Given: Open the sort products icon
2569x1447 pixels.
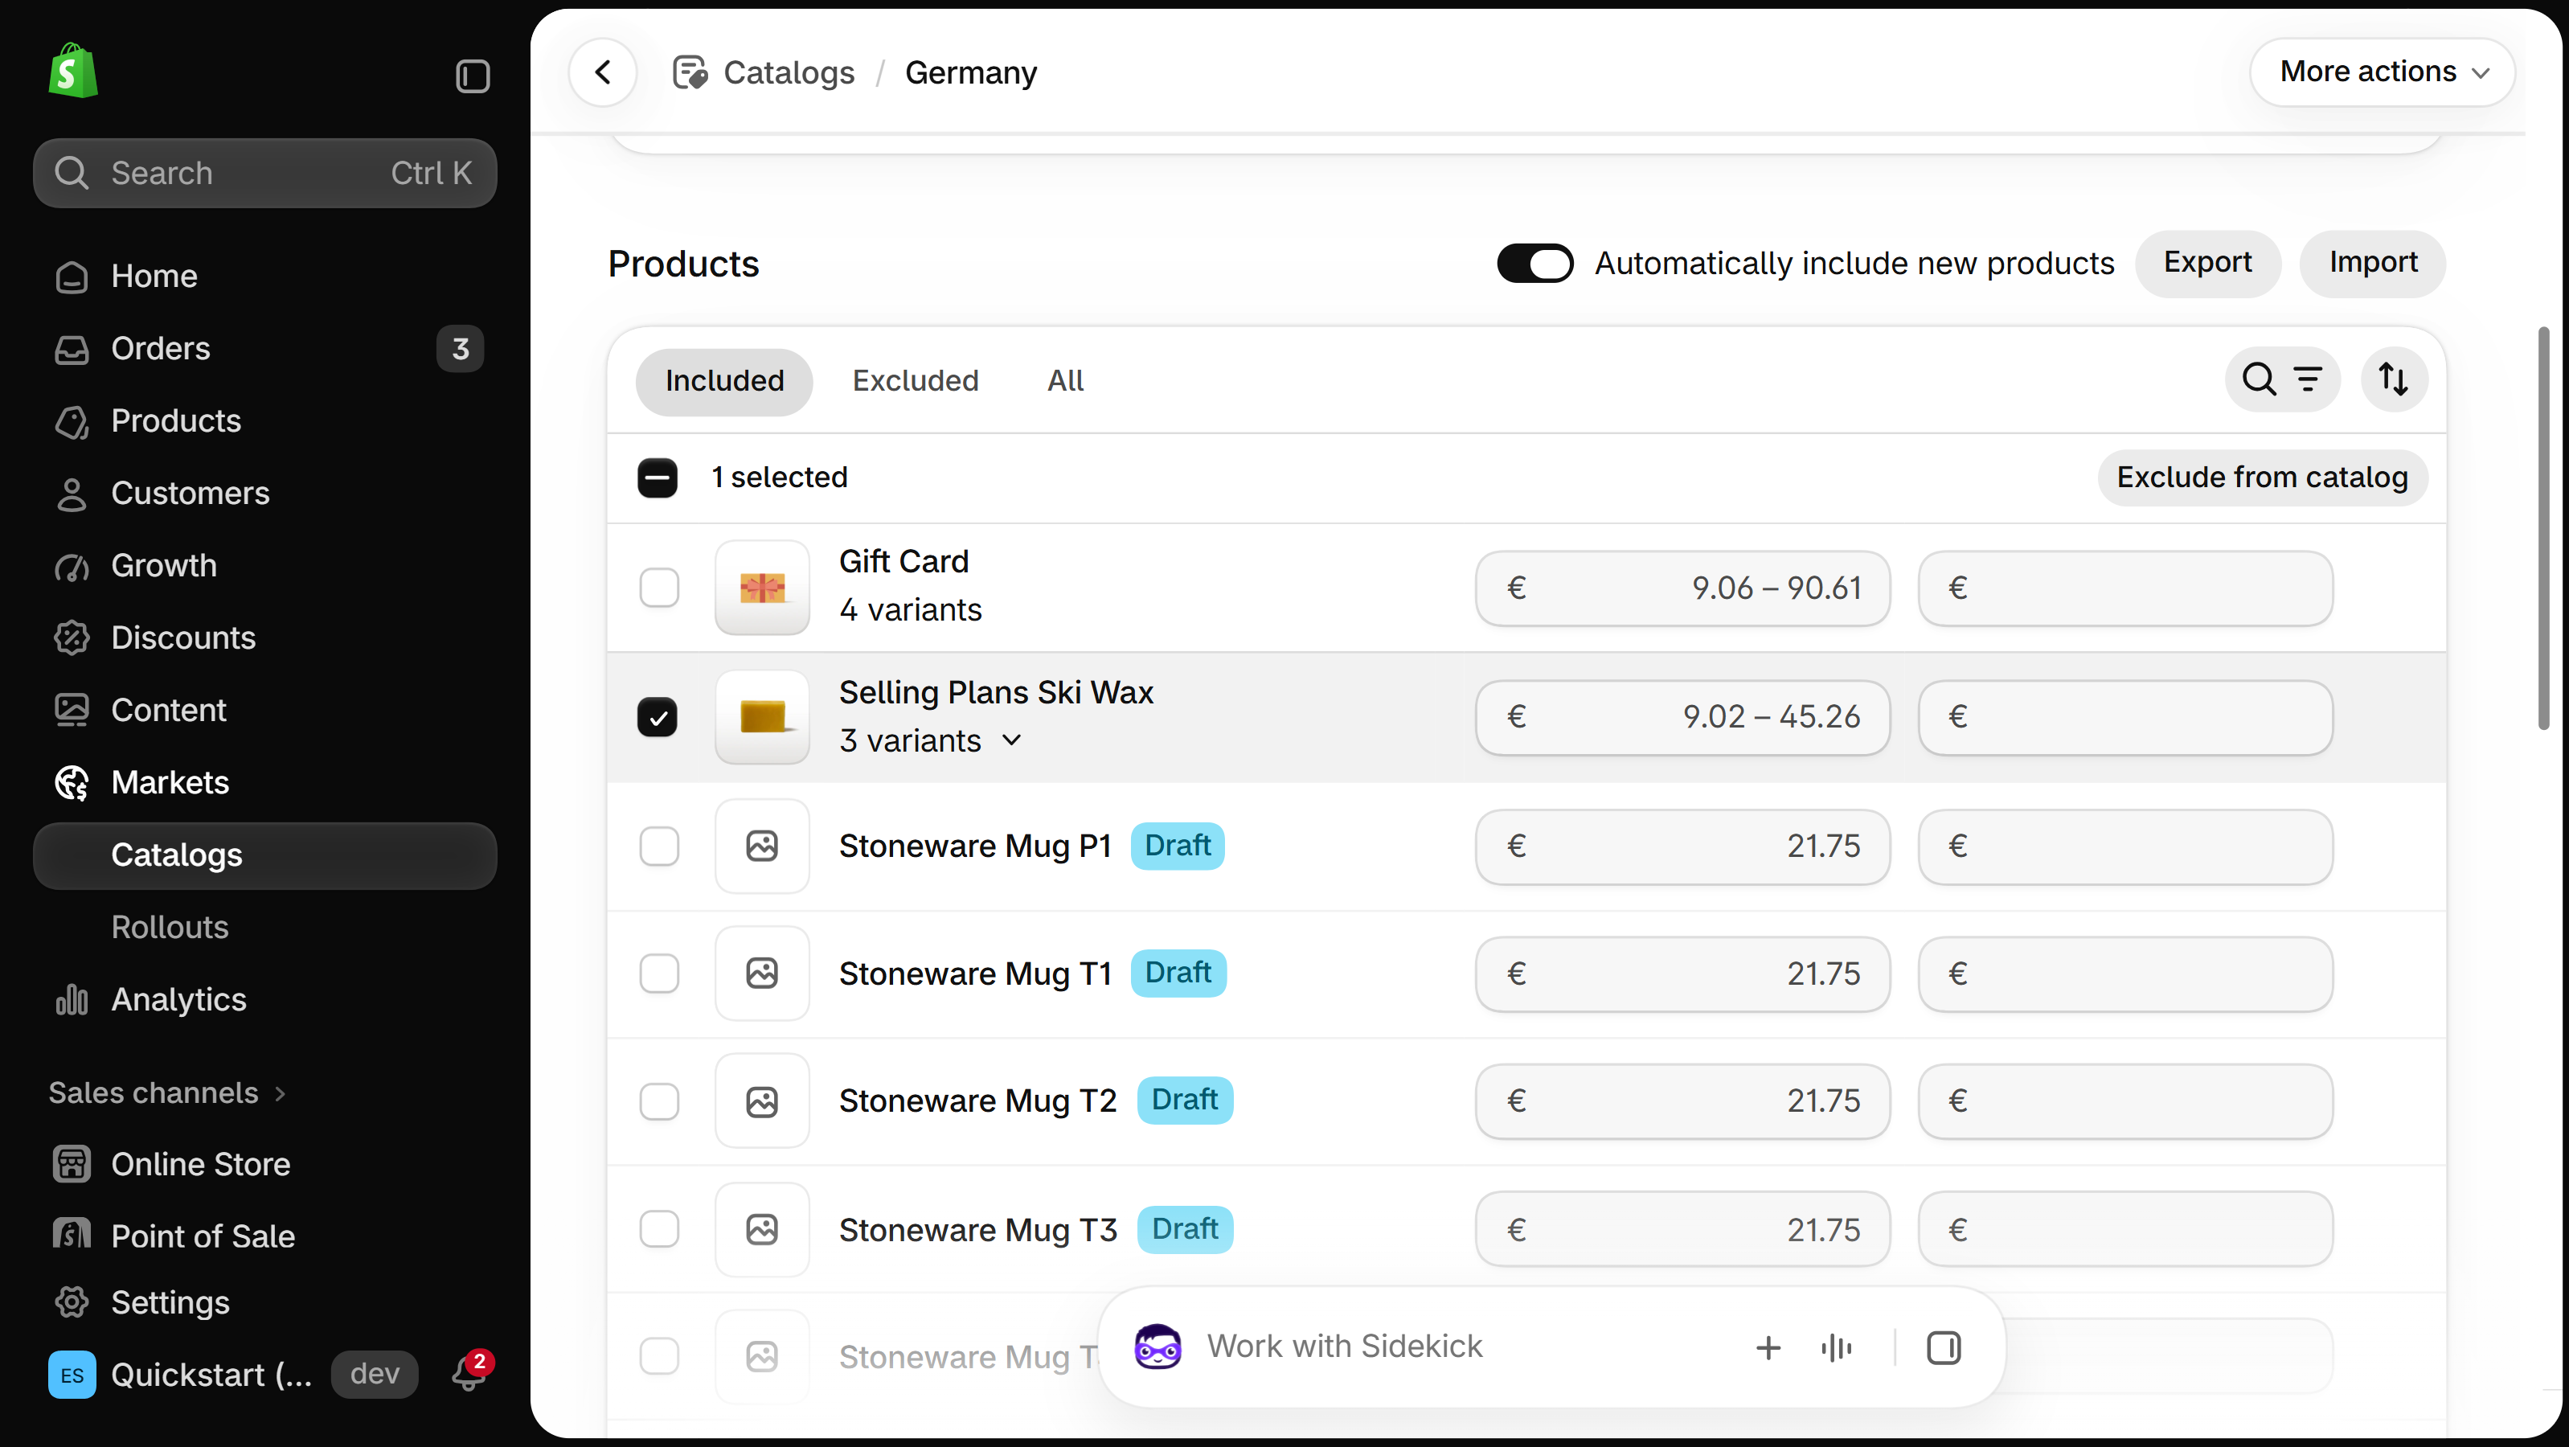Looking at the screenshot, I should (x=2394, y=379).
